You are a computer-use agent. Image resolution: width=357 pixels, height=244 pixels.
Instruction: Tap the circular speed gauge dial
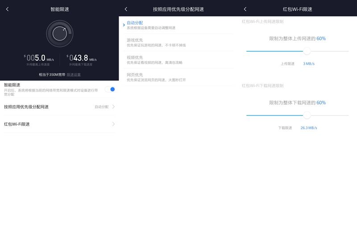pyautogui.click(x=60, y=33)
